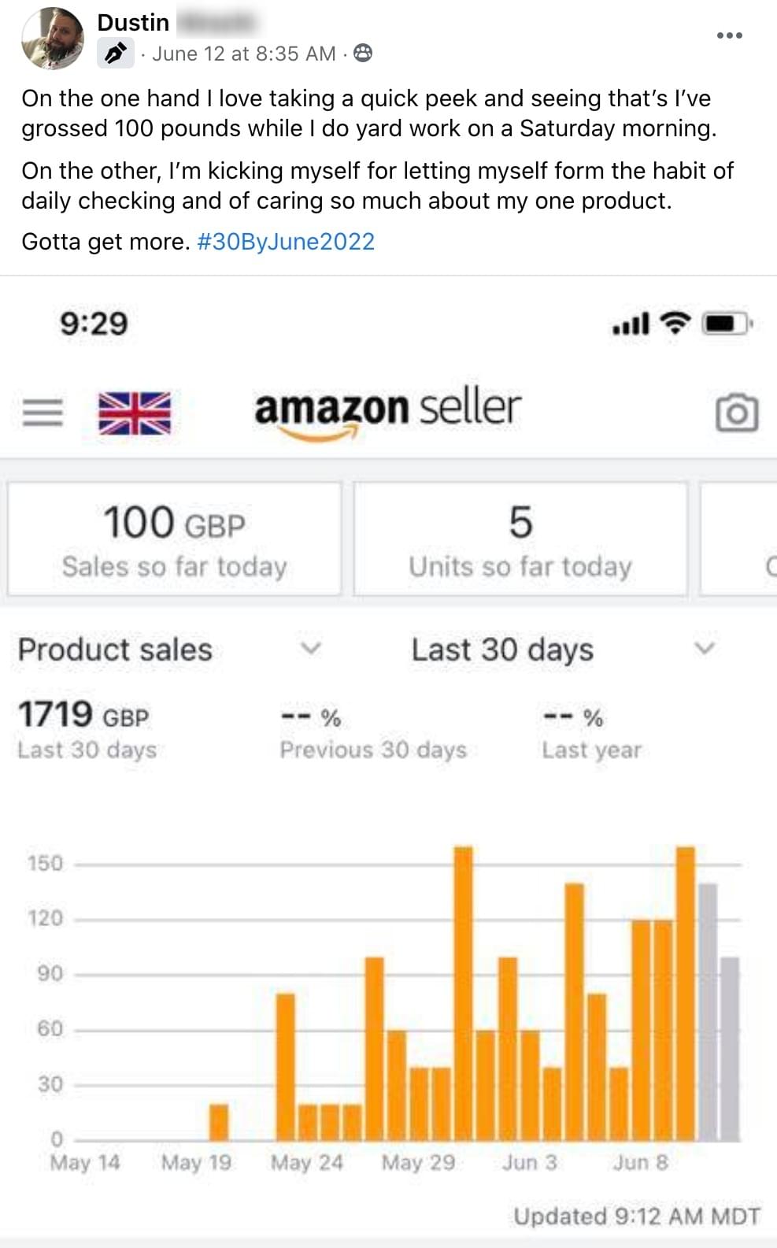Open Dustin's profile name link
This screenshot has width=777, height=1248.
[133, 22]
